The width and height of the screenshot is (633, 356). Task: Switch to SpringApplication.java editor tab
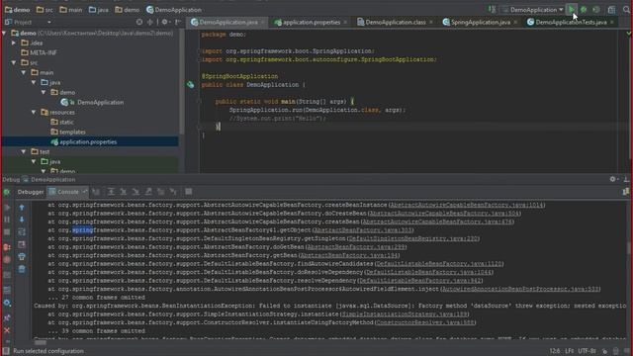[x=480, y=22]
